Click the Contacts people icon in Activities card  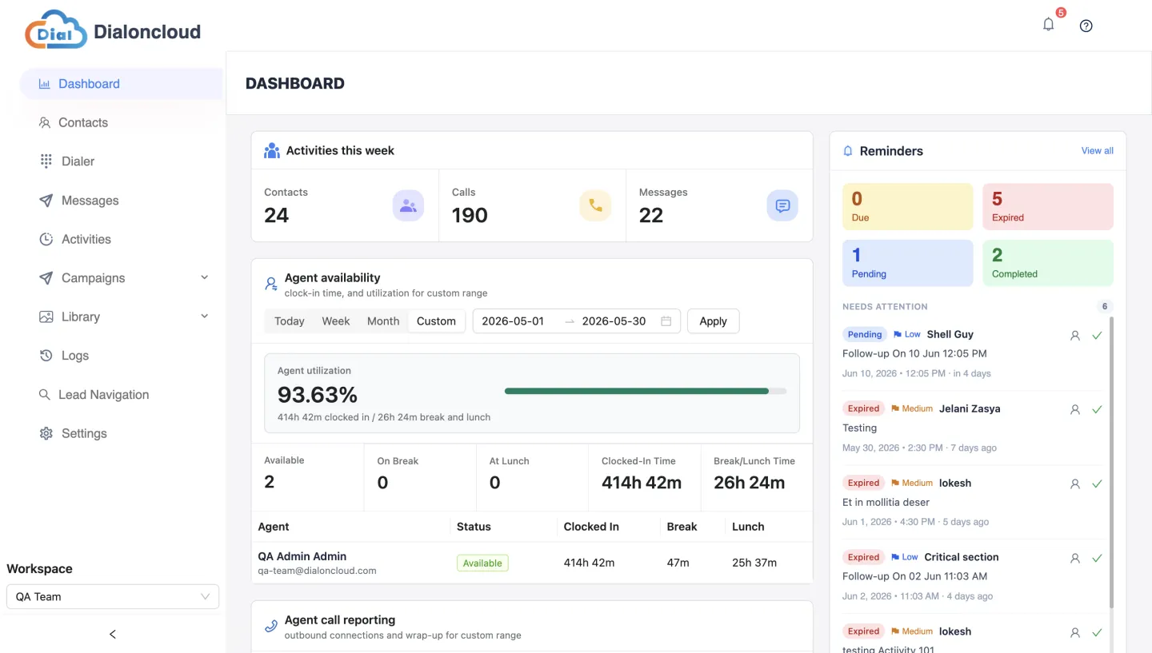click(408, 205)
